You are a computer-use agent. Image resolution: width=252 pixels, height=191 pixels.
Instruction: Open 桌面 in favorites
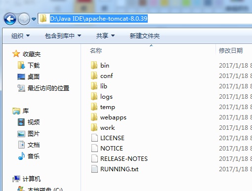[34, 76]
